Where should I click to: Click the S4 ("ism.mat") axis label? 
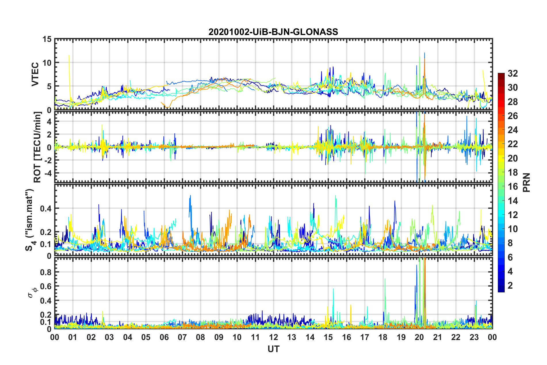click(30, 220)
